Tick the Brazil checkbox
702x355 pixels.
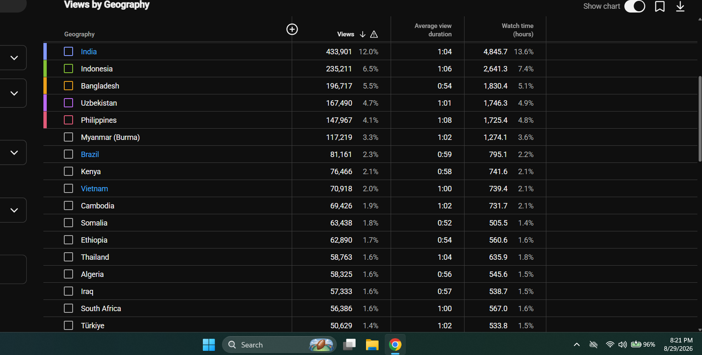point(68,154)
